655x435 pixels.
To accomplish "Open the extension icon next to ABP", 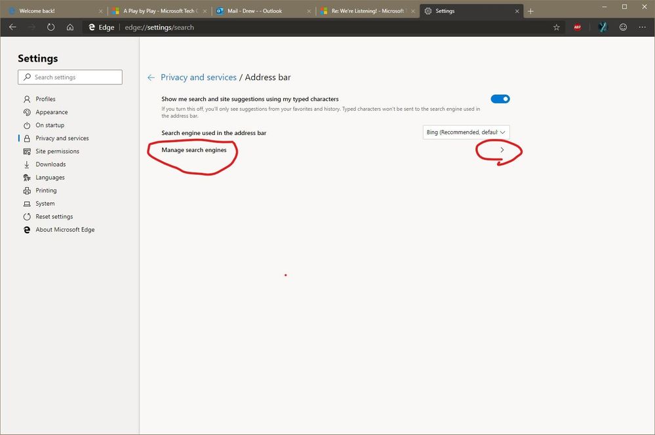I will (x=603, y=27).
